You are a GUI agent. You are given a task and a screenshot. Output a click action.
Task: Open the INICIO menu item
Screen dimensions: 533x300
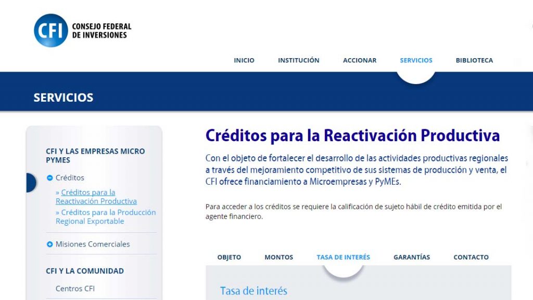[x=244, y=60]
